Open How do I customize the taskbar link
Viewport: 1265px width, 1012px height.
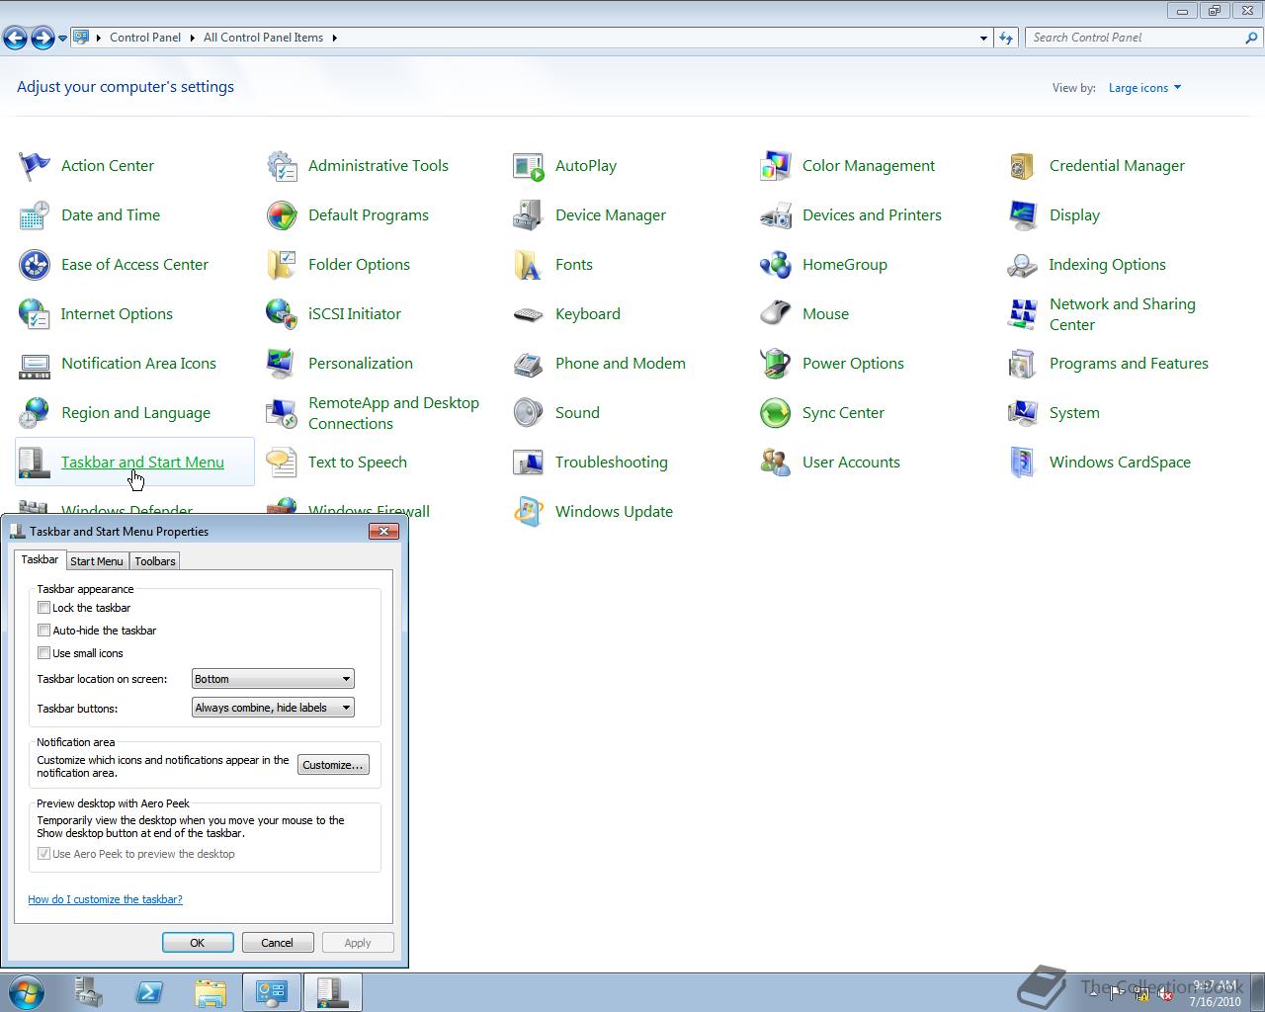tap(105, 899)
